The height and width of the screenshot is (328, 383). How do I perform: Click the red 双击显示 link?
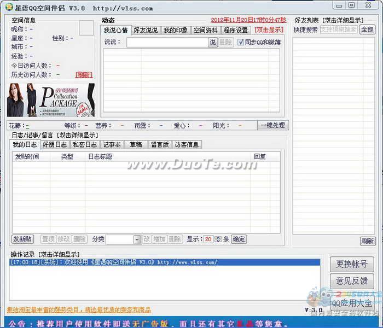click(x=269, y=30)
